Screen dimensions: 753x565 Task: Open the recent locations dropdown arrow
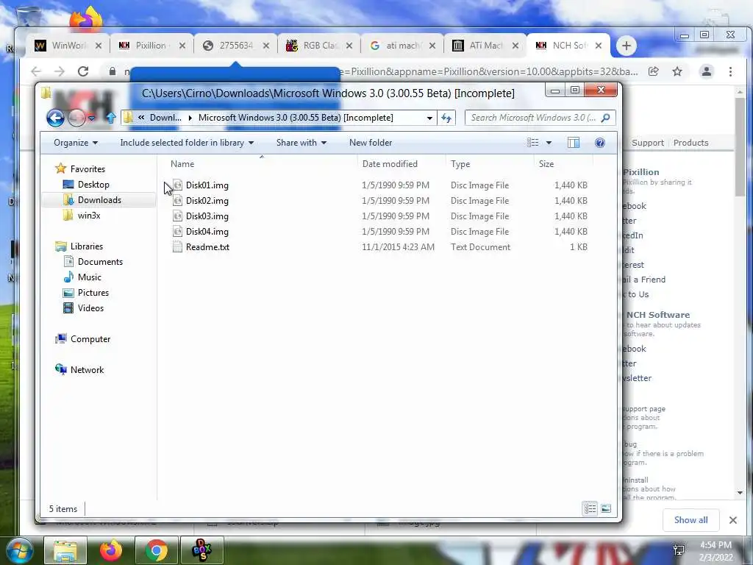tap(92, 118)
